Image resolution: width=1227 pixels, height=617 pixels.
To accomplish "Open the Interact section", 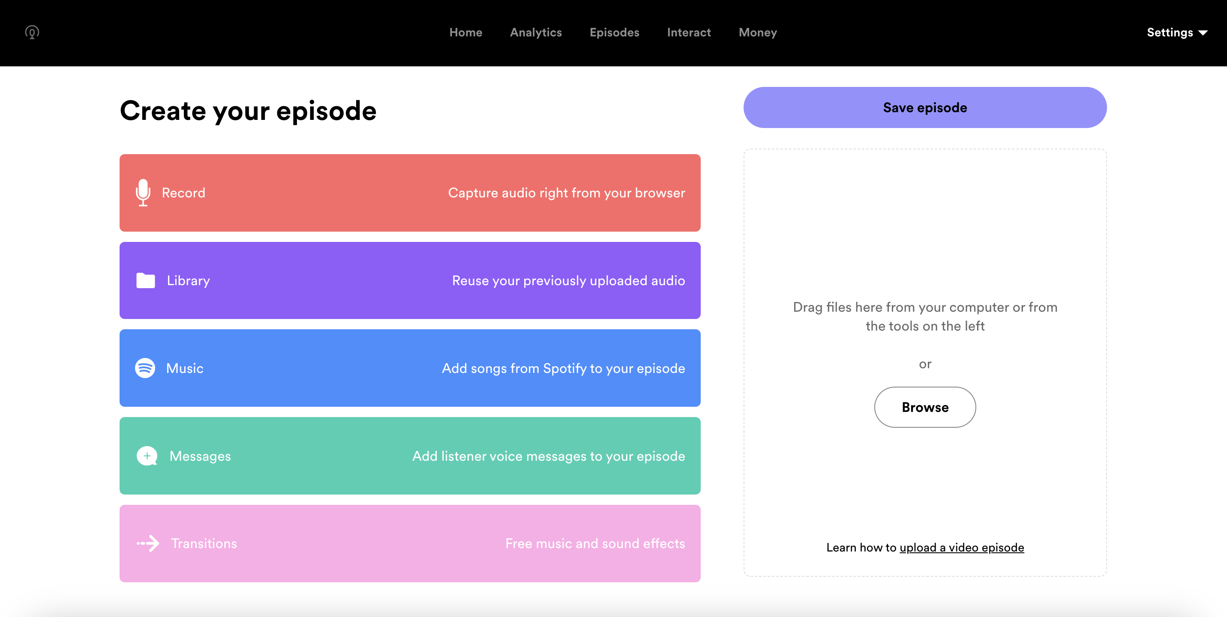I will [689, 33].
